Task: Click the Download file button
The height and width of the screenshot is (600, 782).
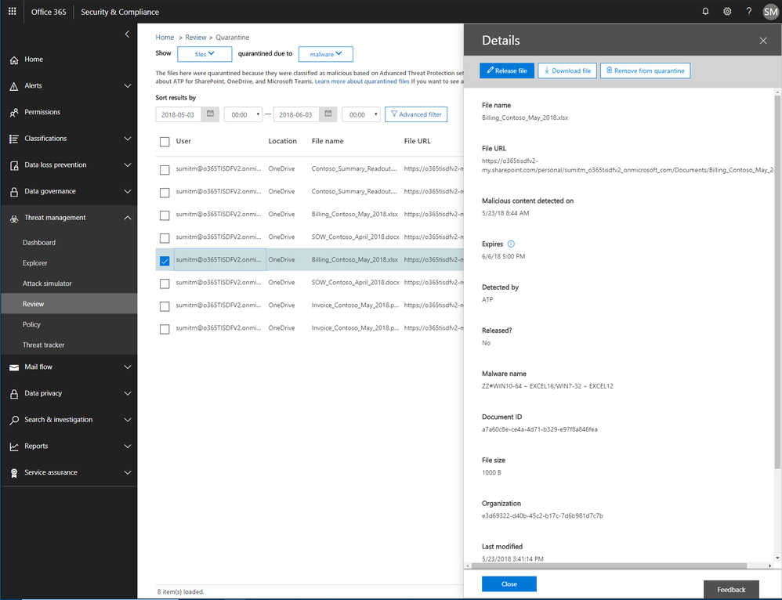Action: coord(567,70)
